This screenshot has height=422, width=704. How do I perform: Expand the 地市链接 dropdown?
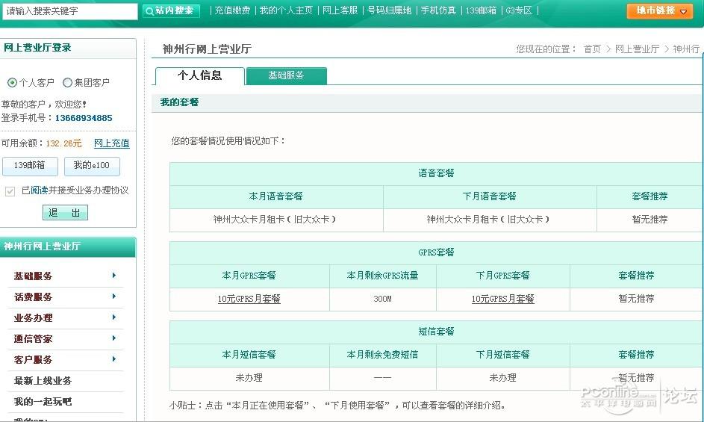tap(660, 10)
